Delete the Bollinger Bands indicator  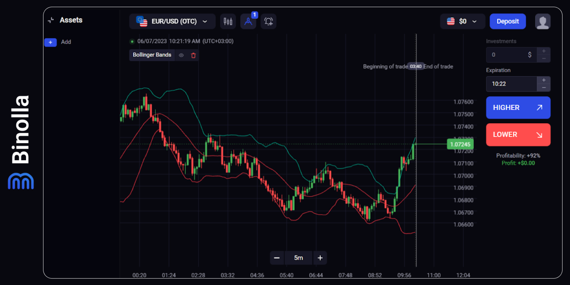[x=193, y=55]
